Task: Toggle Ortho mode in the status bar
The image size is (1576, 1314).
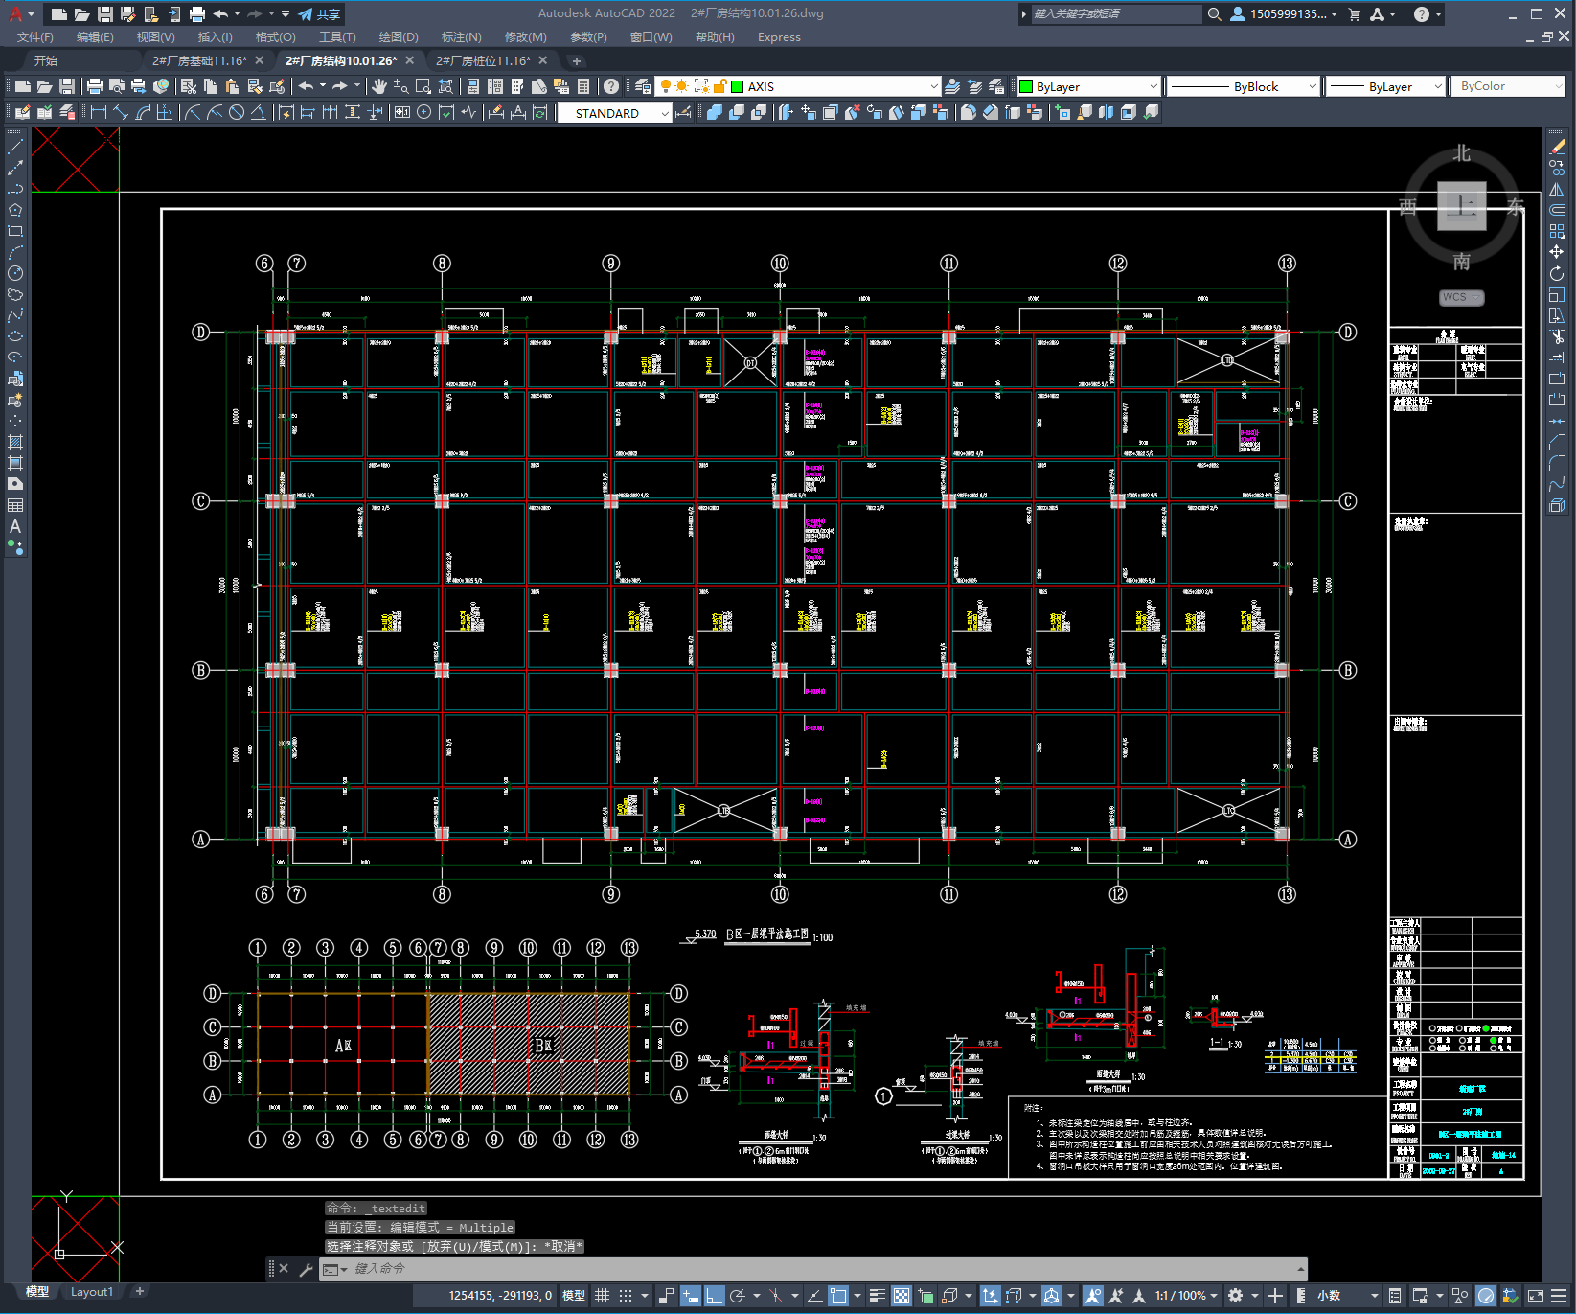Action: 715,1296
